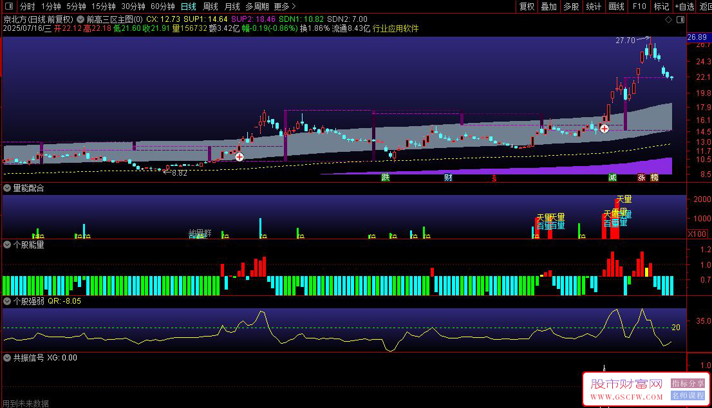Collapse the 量能配合 indicator panel

point(7,188)
